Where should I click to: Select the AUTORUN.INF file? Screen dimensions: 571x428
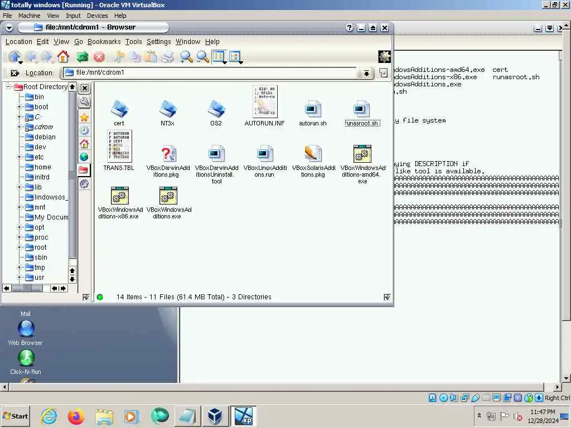click(x=265, y=105)
